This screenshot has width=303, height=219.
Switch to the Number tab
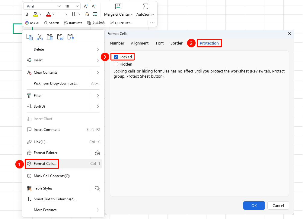117,43
